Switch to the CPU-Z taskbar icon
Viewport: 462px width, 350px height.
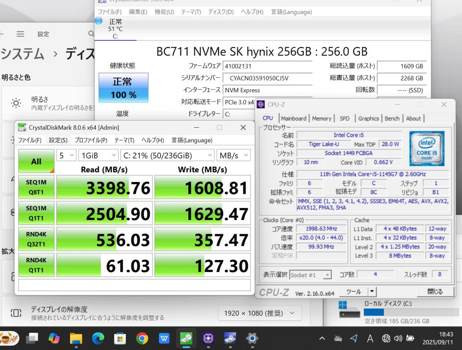[208, 338]
